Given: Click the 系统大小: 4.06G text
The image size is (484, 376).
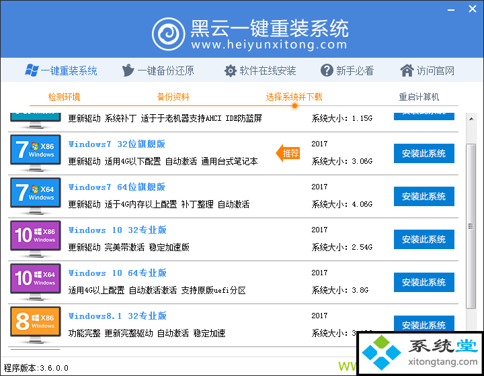Looking at the screenshot, I should point(342,204).
